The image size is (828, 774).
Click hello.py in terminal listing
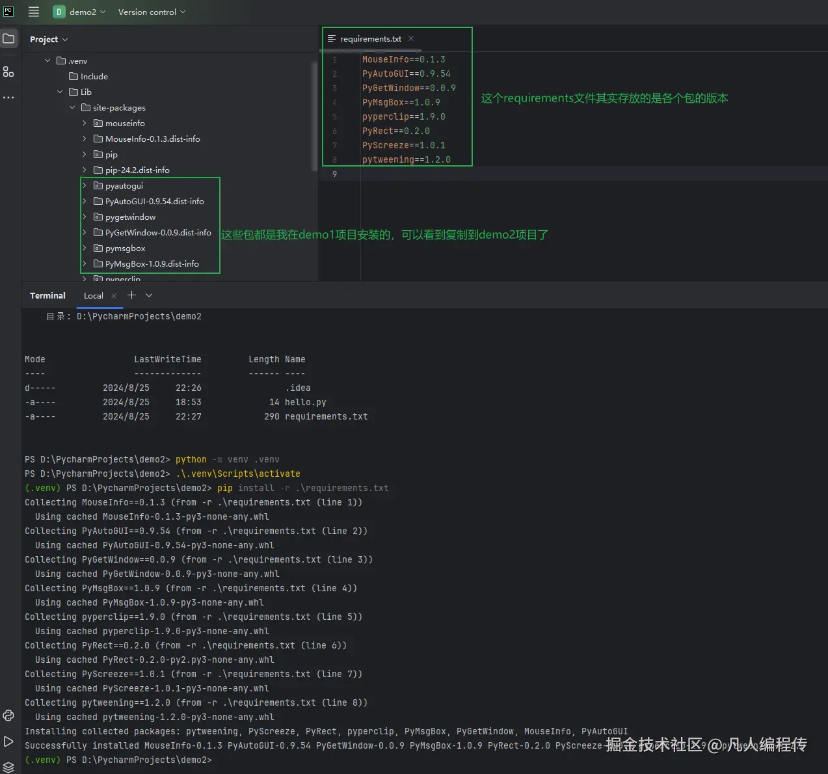(x=306, y=402)
